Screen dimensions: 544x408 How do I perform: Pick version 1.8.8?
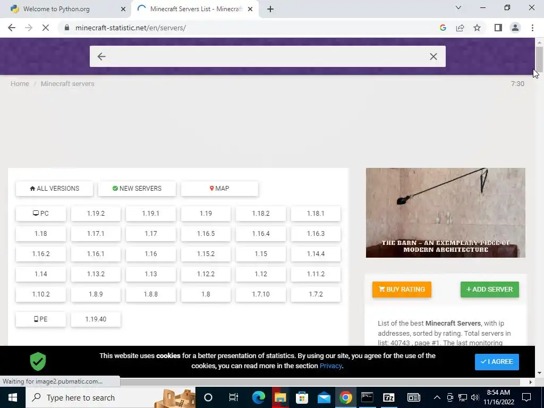[x=150, y=294]
